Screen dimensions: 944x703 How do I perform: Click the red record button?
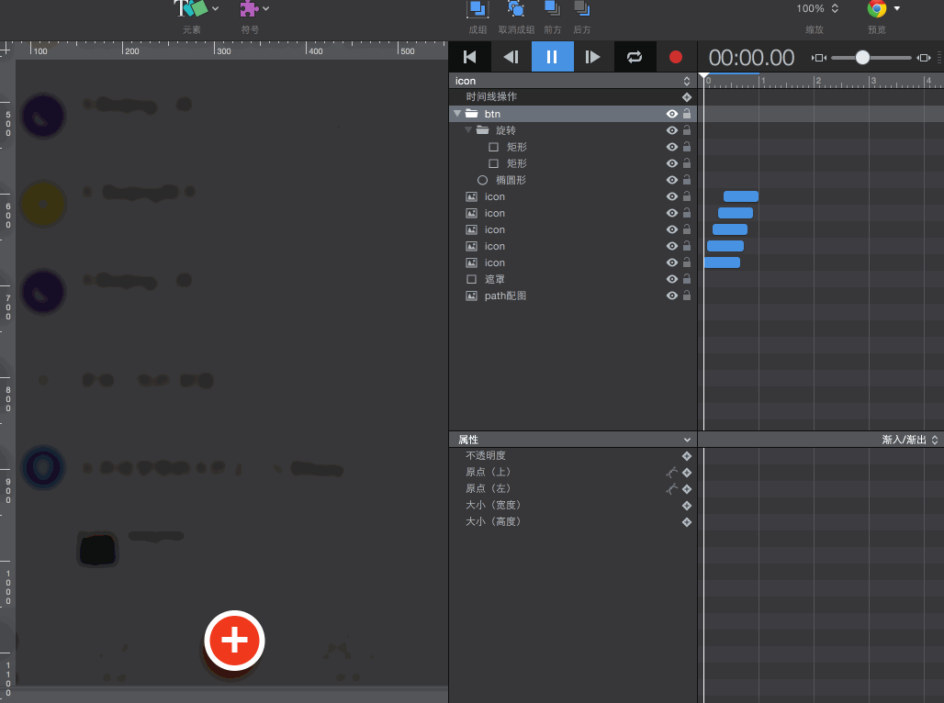click(676, 57)
